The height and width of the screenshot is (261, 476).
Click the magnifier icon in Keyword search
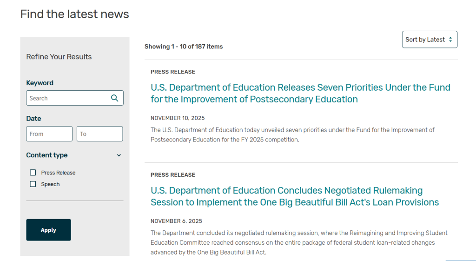coord(114,98)
